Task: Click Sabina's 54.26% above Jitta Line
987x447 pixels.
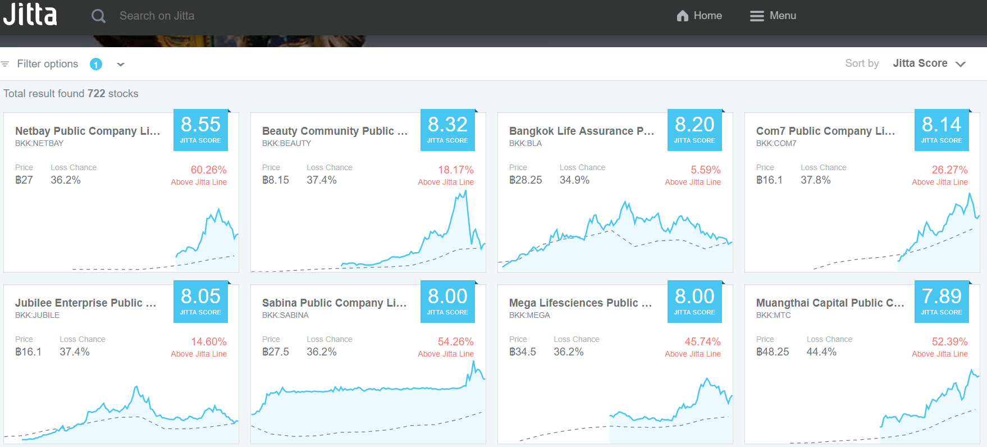Action: click(446, 347)
